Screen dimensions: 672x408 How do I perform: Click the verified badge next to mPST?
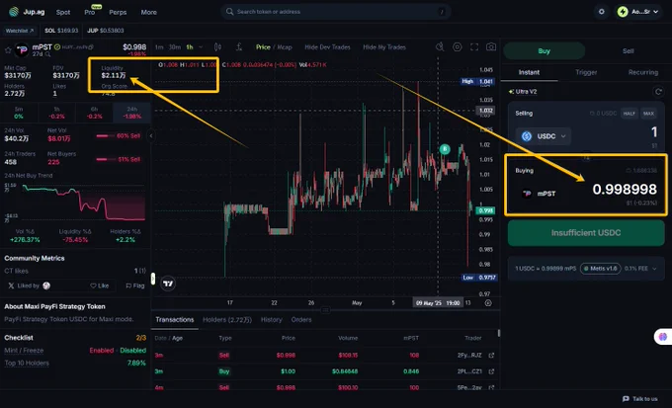tap(57, 47)
